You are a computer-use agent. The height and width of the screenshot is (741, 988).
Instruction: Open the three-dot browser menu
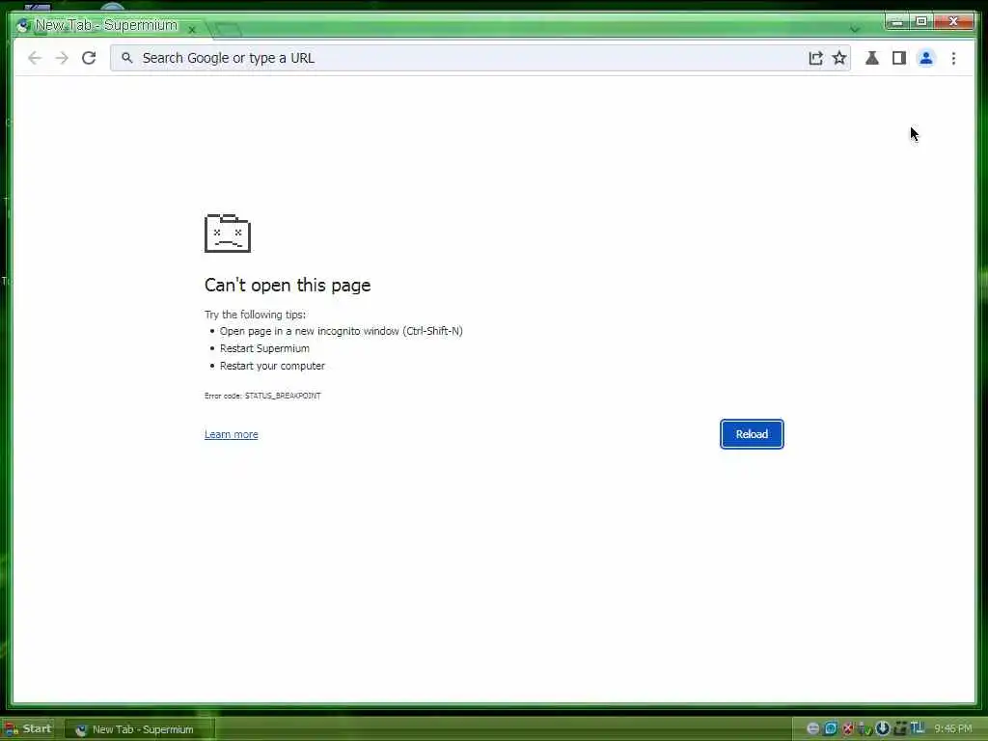click(953, 58)
